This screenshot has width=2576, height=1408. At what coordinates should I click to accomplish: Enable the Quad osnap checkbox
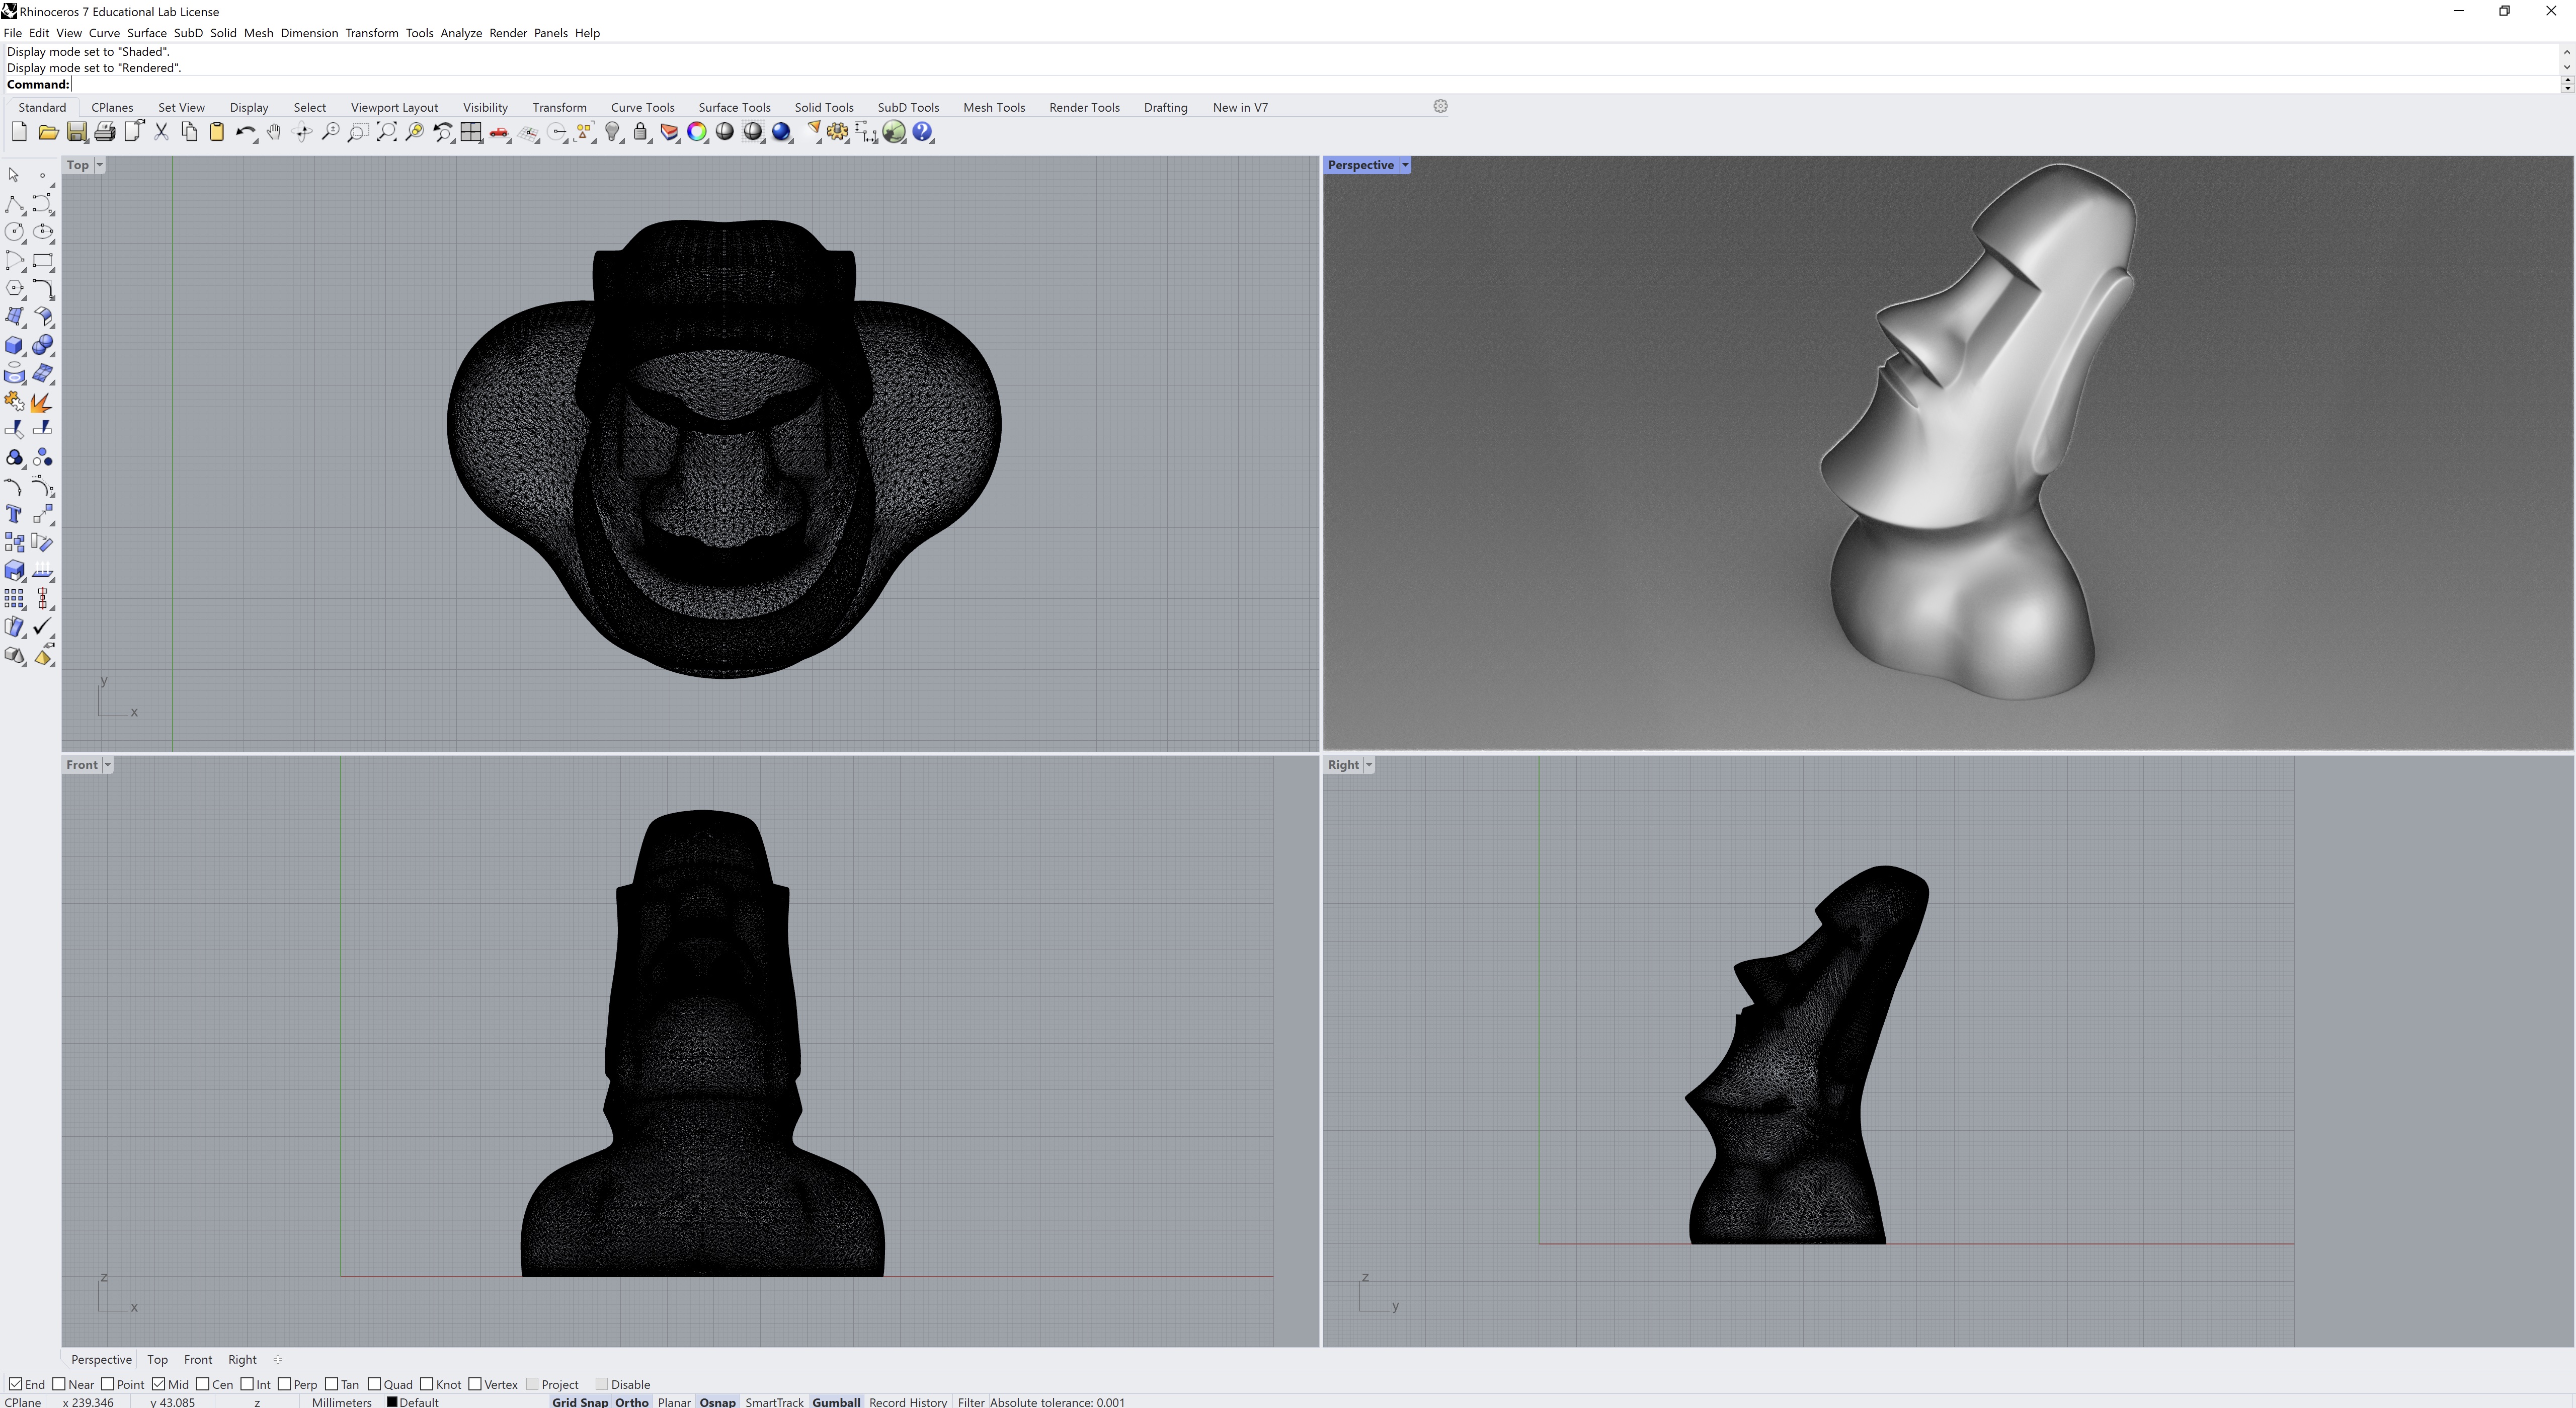click(x=374, y=1384)
